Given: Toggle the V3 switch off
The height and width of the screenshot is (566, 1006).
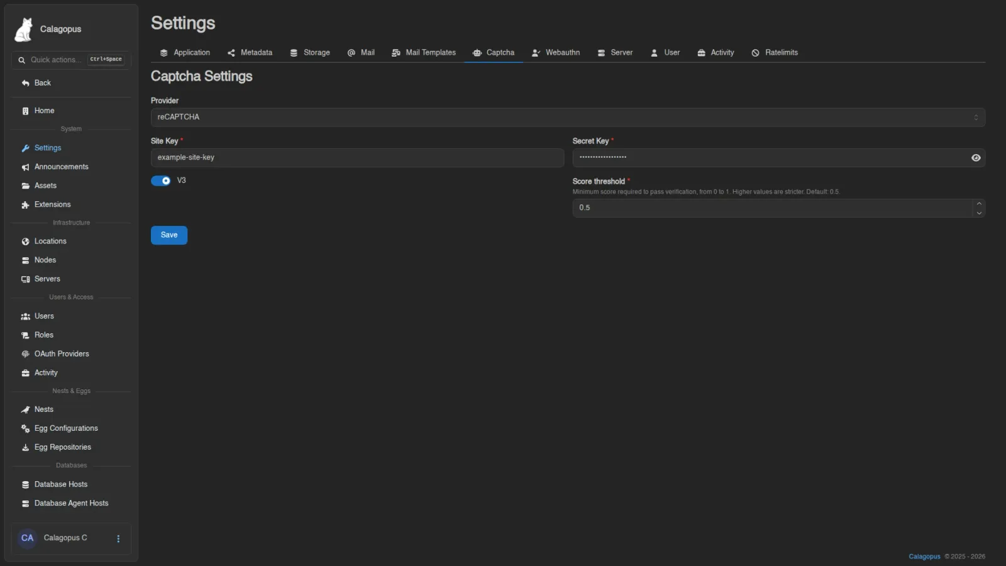Looking at the screenshot, I should coord(161,181).
